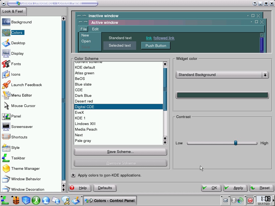Open the Fonts settings icon

tap(6, 64)
